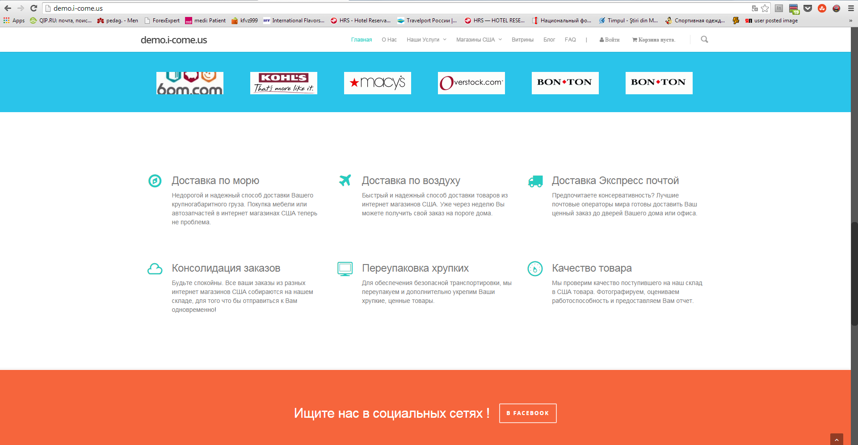Viewport: 858px width, 445px height.
Task: Click the В FACEBOOK button
Action: pos(528,413)
